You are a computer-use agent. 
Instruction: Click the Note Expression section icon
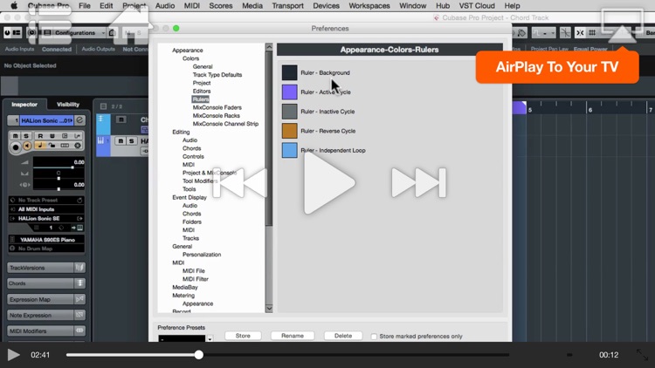coord(79,315)
